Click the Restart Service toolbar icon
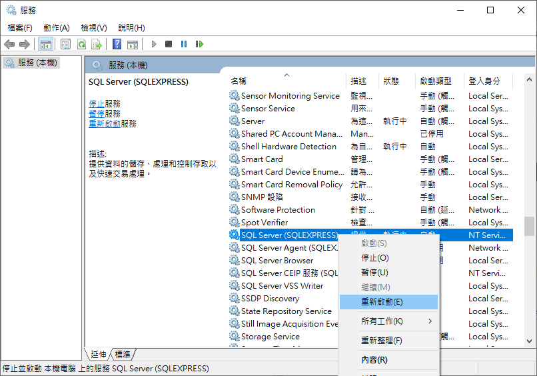Image resolution: width=537 pixels, height=376 pixels. [x=199, y=44]
